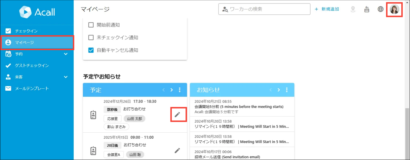The width and height of the screenshot is (410, 160).
Task: Click the メールテンプレート envelope icon
Action: tap(8, 88)
